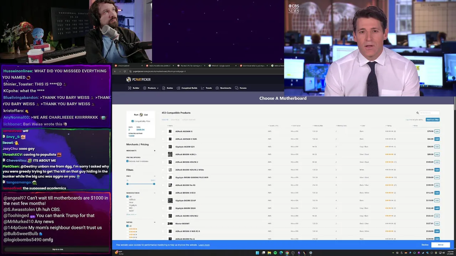Sort by the Color column header
Image resolution: width=456 pixels, height=256 pixels.
pyautogui.click(x=362, y=126)
